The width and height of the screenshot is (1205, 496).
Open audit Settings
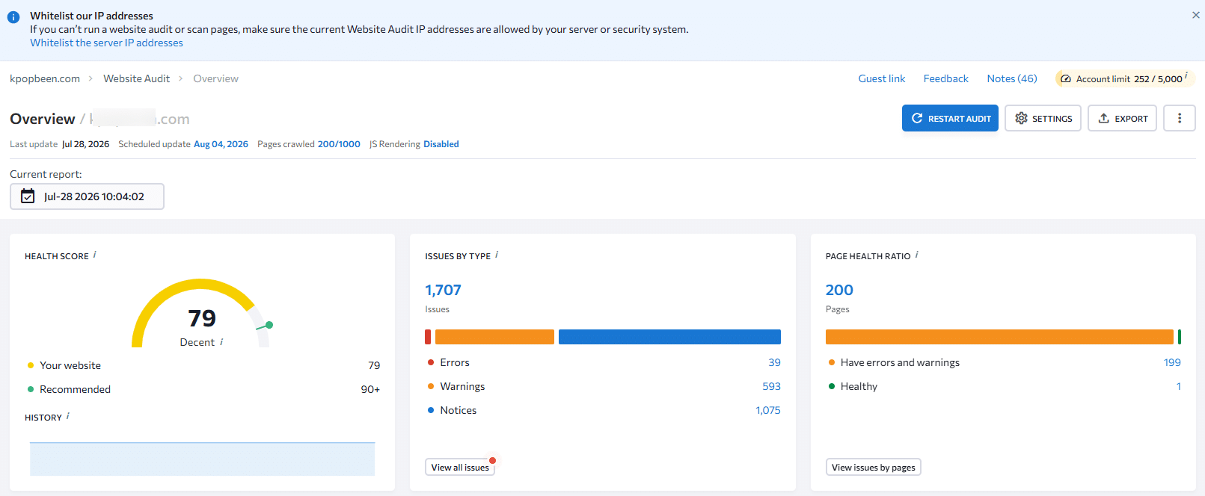[x=1043, y=118]
